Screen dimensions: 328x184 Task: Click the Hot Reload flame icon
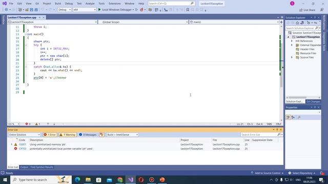(141, 10)
